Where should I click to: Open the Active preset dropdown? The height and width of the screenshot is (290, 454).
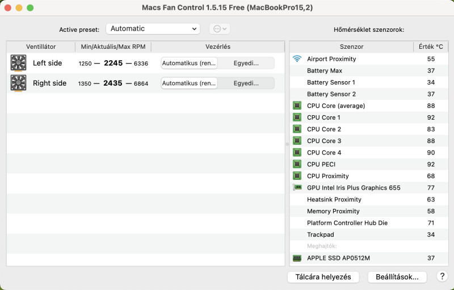tap(153, 28)
